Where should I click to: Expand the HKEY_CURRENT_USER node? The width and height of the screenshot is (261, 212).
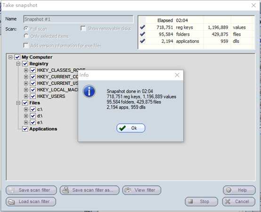[26, 83]
